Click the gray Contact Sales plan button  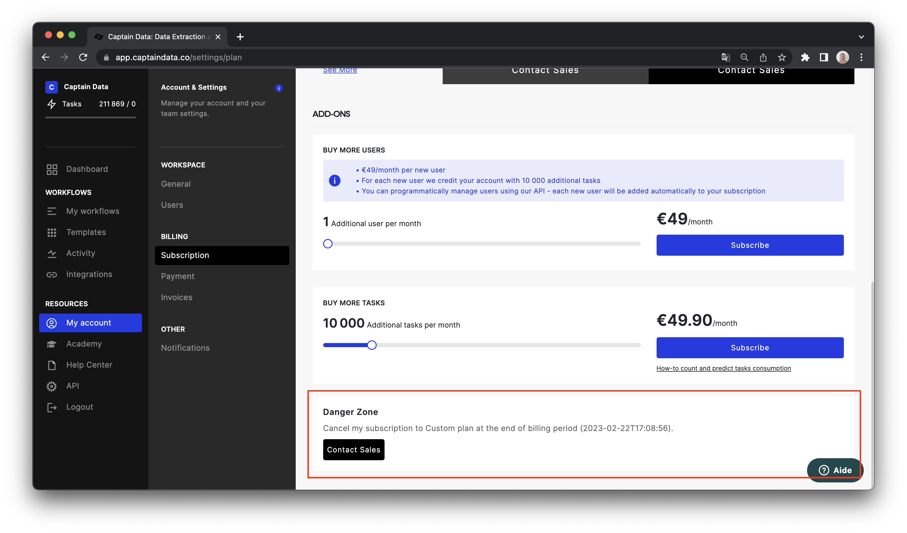(x=545, y=76)
